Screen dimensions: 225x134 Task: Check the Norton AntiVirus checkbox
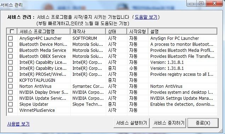pos(11,86)
